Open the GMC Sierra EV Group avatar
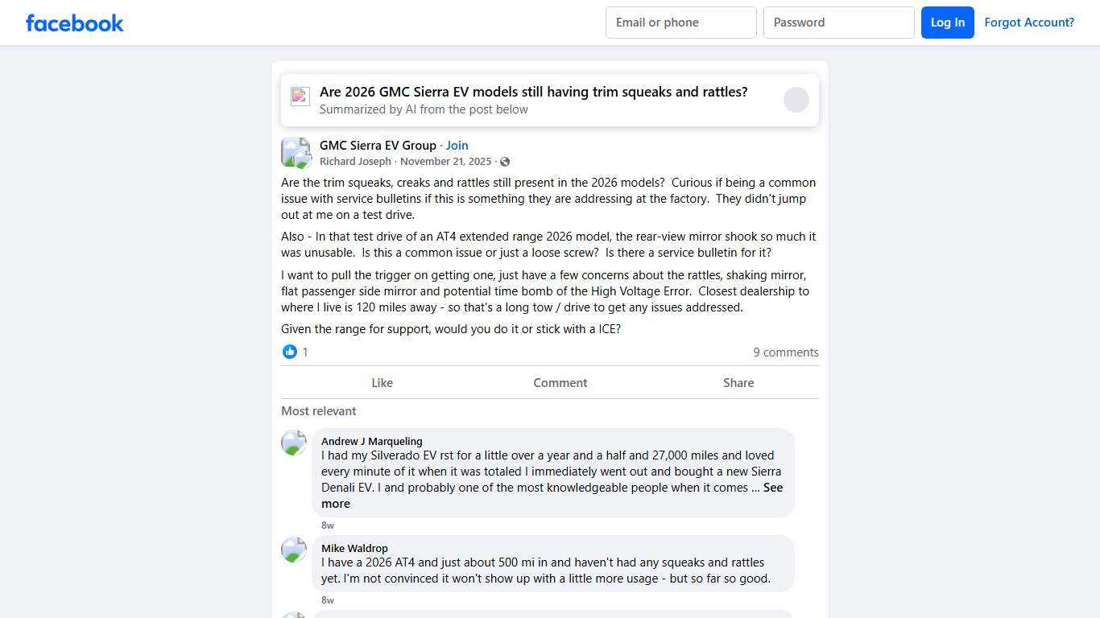The height and width of the screenshot is (618, 1100). pyautogui.click(x=296, y=152)
